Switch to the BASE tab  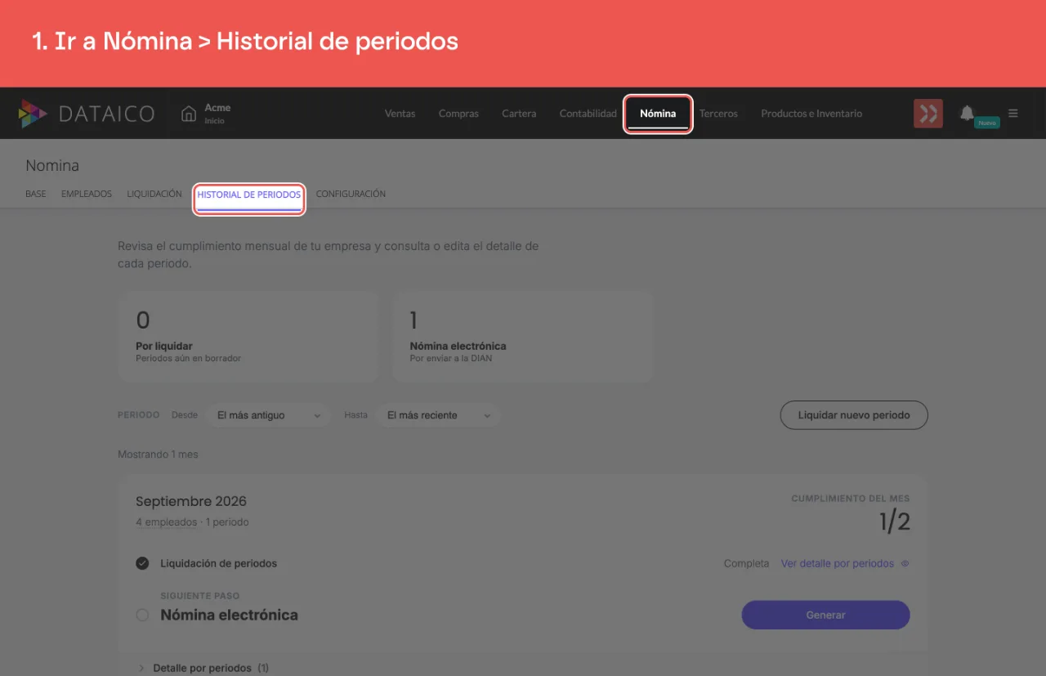pyautogui.click(x=36, y=194)
